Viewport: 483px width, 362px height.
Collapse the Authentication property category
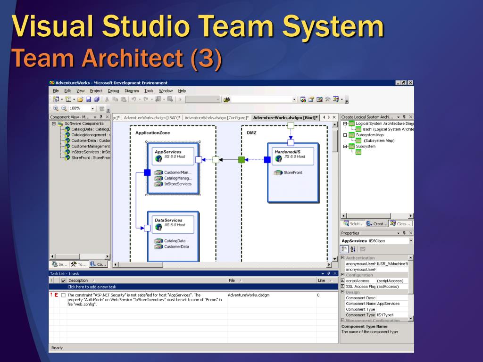pos(342,258)
